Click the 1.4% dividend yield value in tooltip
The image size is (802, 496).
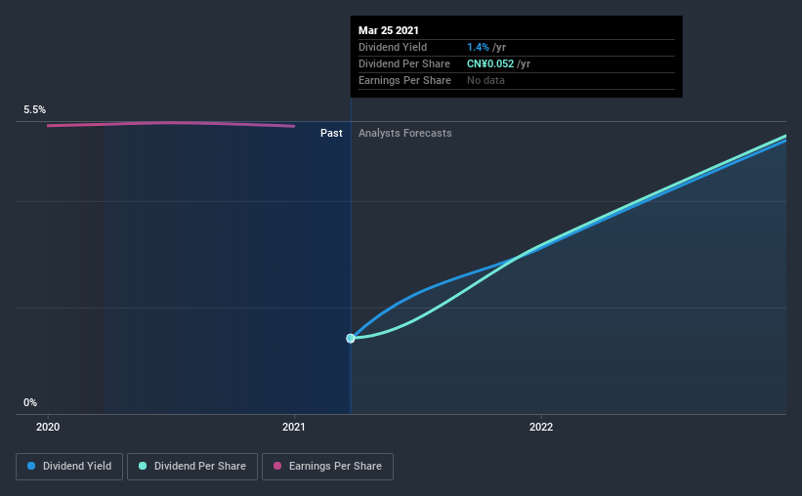click(x=479, y=47)
